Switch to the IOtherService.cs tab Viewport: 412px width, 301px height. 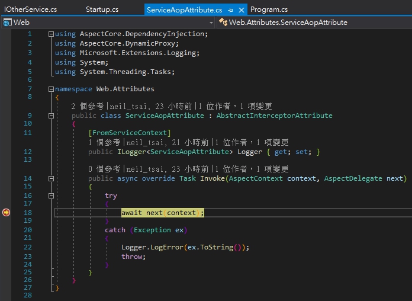[31, 10]
